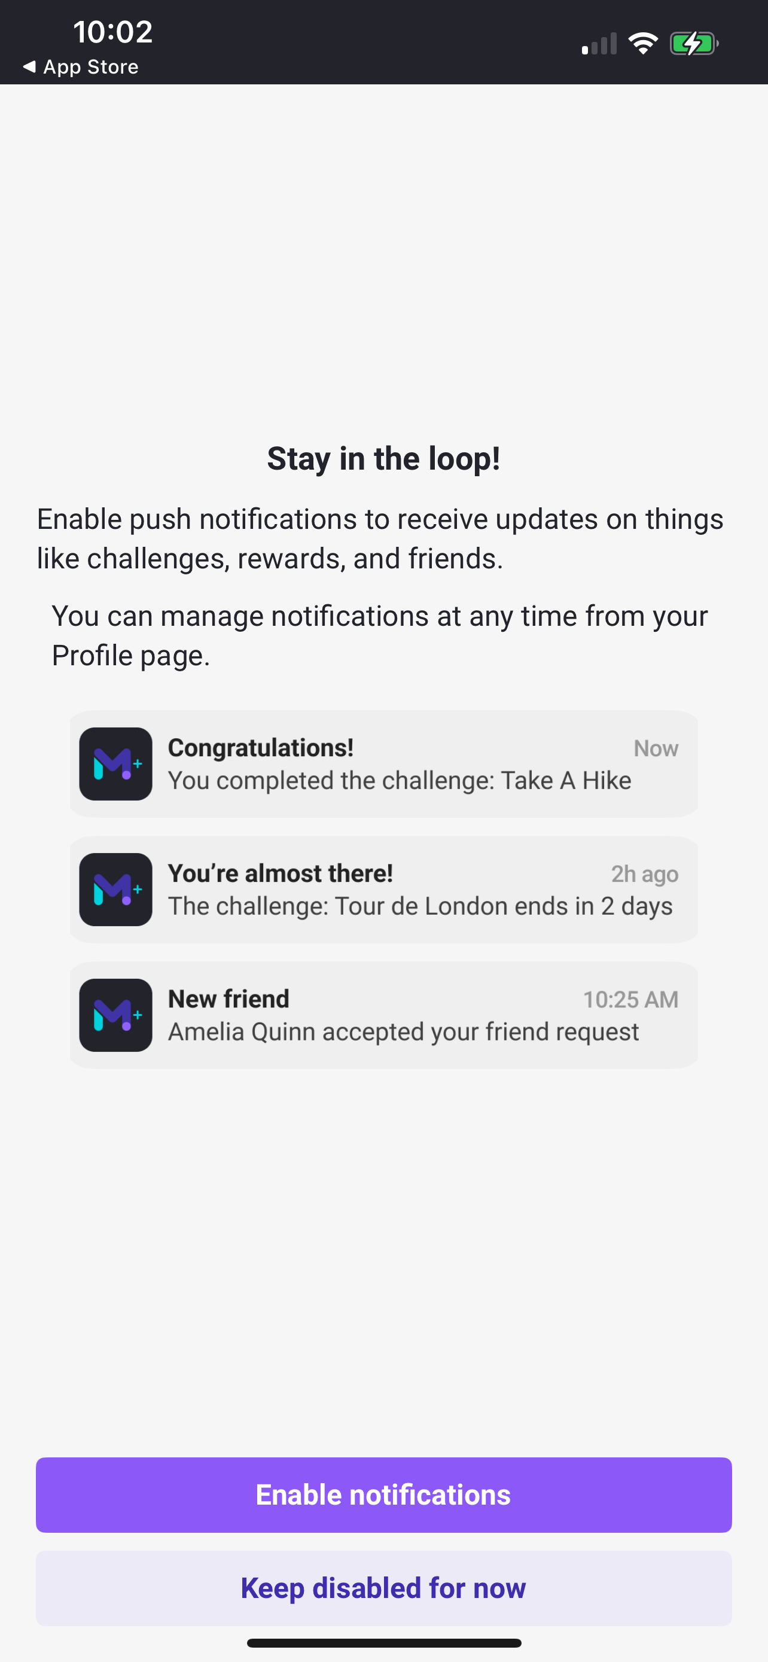Tap the app icon in Congratulations notification
The width and height of the screenshot is (768, 1662).
click(x=116, y=764)
